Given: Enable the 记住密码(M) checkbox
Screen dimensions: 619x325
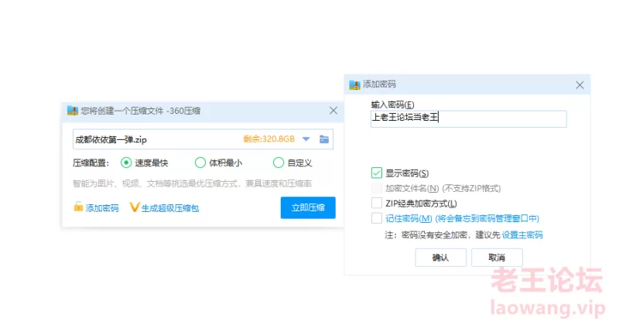Looking at the screenshot, I should [x=377, y=218].
